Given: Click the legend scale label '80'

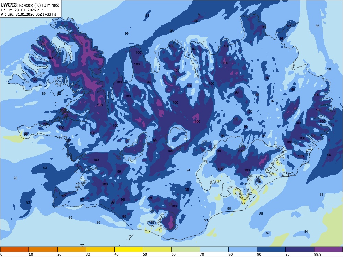Looking at the screenshot, I should (x=230, y=254).
